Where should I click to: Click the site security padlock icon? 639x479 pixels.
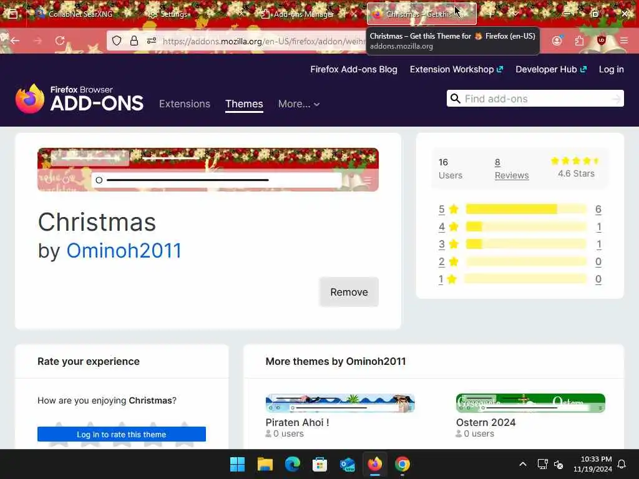pos(134,41)
